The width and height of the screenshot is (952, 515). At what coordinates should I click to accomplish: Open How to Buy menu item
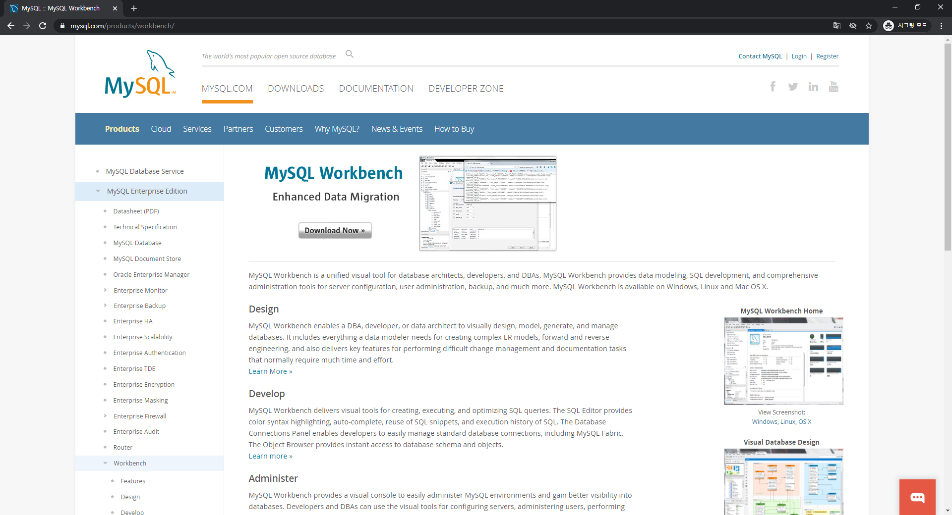(x=454, y=129)
